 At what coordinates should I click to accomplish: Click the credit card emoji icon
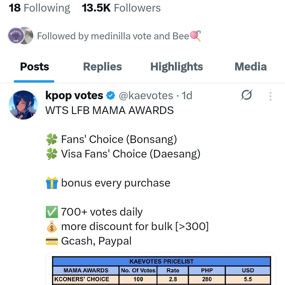pos(52,241)
